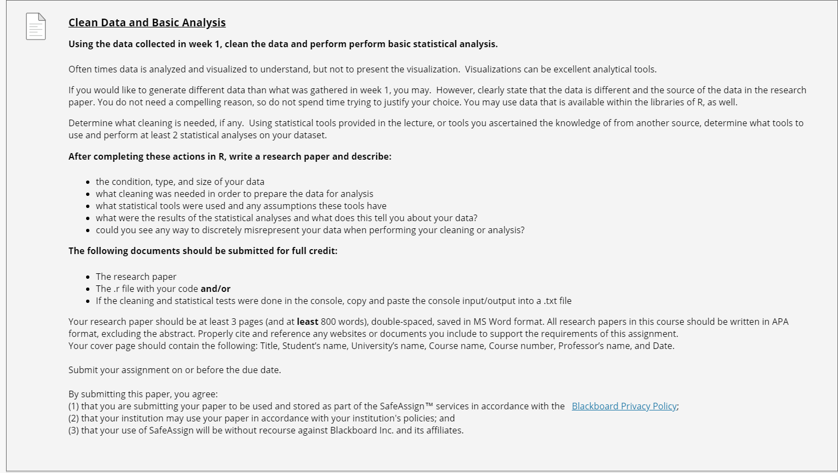The width and height of the screenshot is (838, 473).
Task: Click the bold "Using the data collected" line
Action: (283, 44)
